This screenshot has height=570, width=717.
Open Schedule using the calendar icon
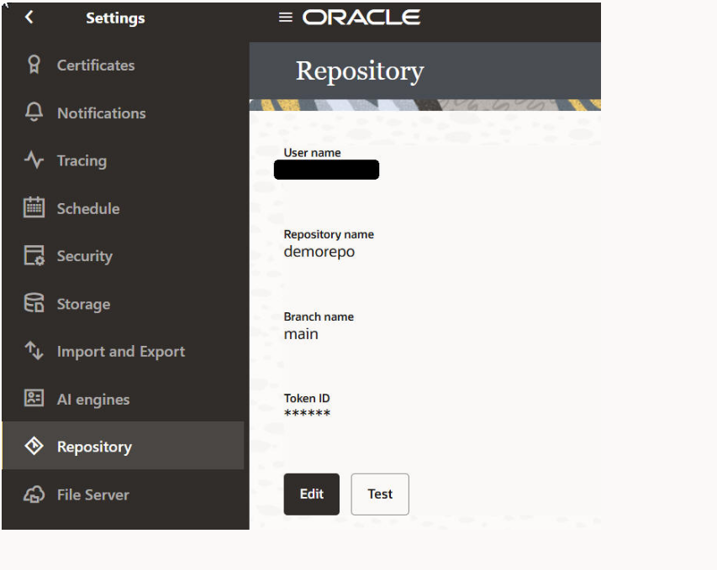[x=34, y=208]
